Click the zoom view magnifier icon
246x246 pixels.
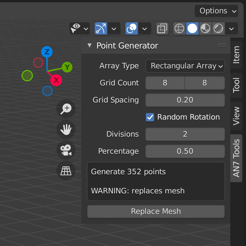point(66,109)
